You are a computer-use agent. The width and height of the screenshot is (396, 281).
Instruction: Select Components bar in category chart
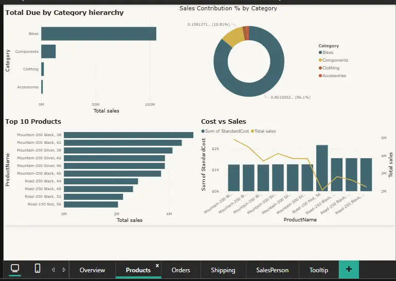pyautogui.click(x=48, y=51)
